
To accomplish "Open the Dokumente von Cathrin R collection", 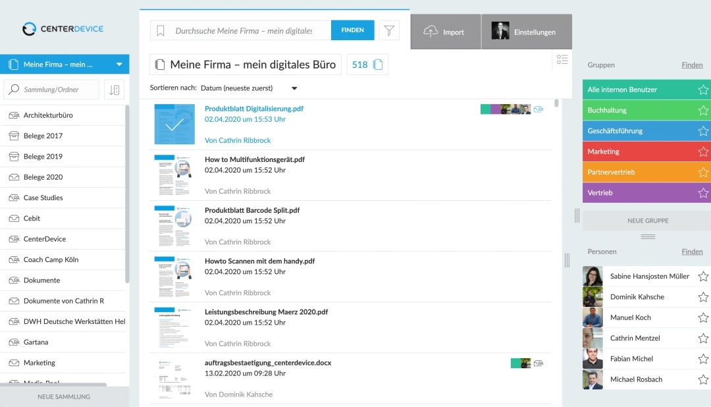I will point(63,301).
